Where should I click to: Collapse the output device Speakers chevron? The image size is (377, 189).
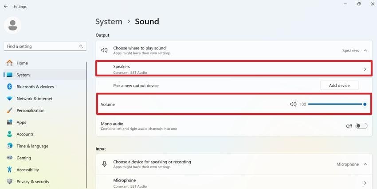[x=365, y=51]
